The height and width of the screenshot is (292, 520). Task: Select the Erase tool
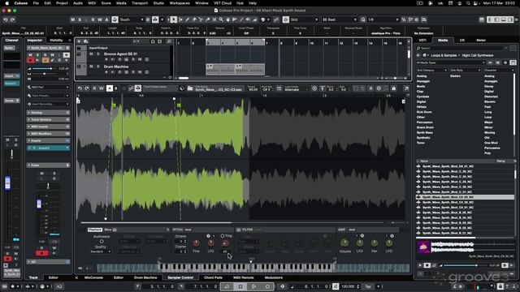194,19
